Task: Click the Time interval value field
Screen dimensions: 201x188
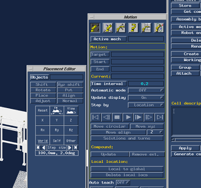Action: pyautogui.click(x=146, y=84)
